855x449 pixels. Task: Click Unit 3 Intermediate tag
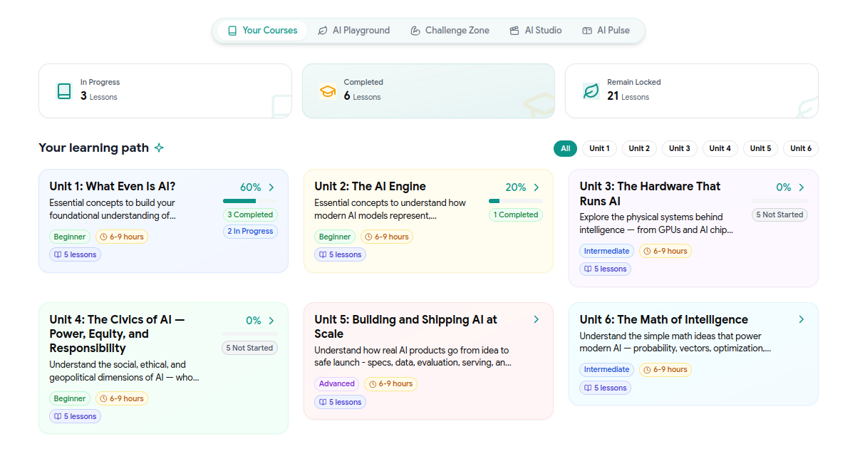pos(606,251)
